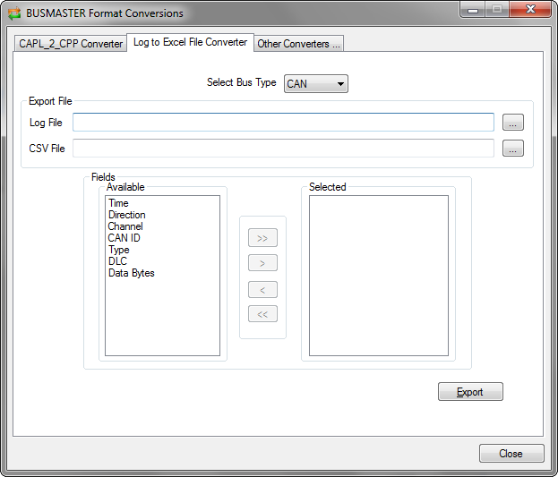Screen dimensions: 558x477
Task: Minimize the Format Conversions window
Action: coord(473,10)
